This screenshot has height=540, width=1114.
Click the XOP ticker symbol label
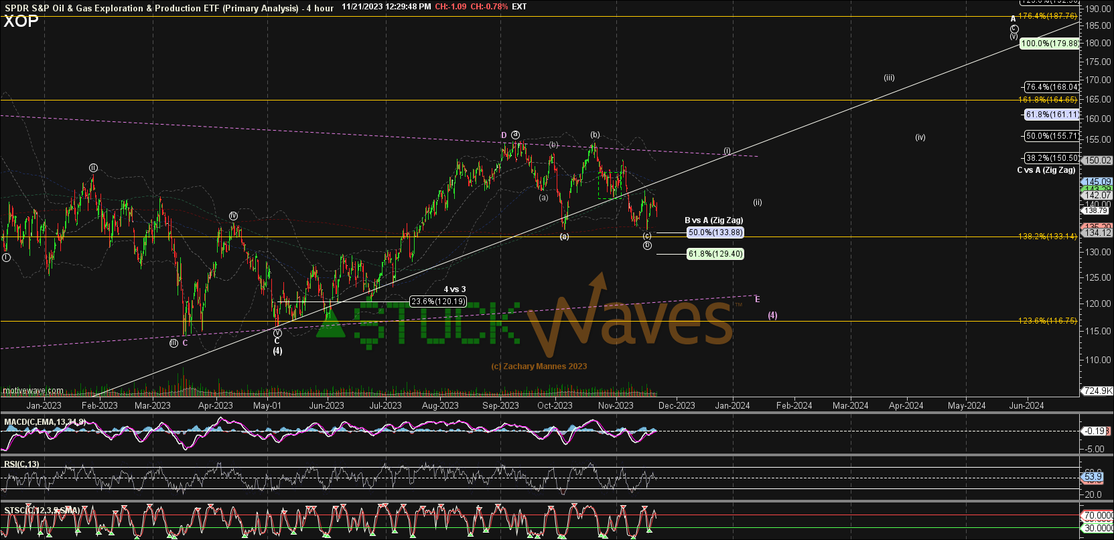pyautogui.click(x=21, y=21)
